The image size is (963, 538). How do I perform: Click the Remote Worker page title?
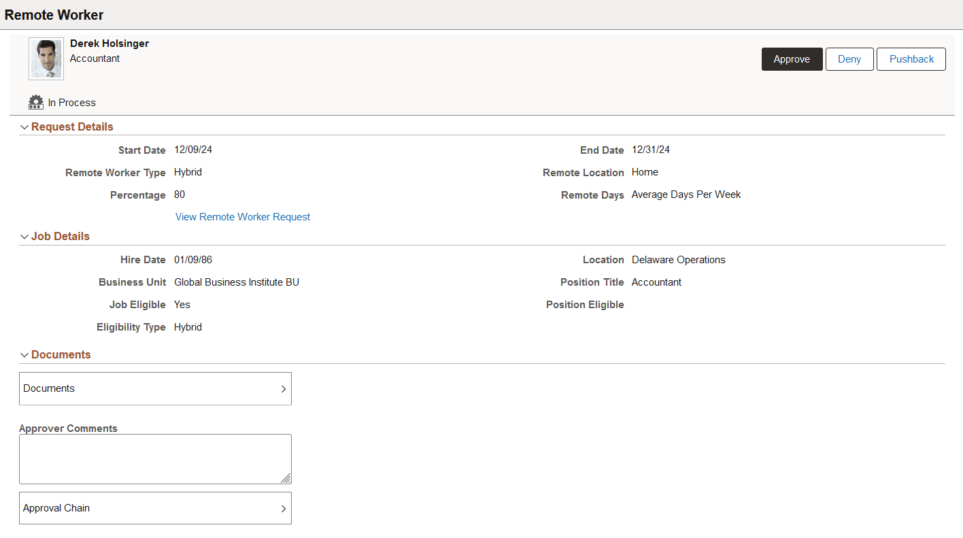pyautogui.click(x=54, y=14)
